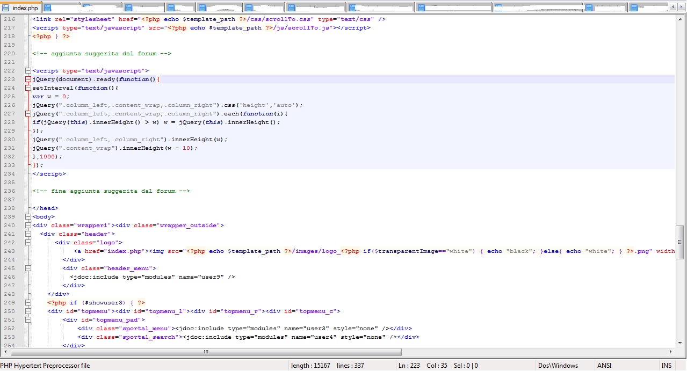Image resolution: width=687 pixels, height=371 pixels.
Task: Click the '<?php if ($showuser3) { ?>' line
Action: [96, 302]
